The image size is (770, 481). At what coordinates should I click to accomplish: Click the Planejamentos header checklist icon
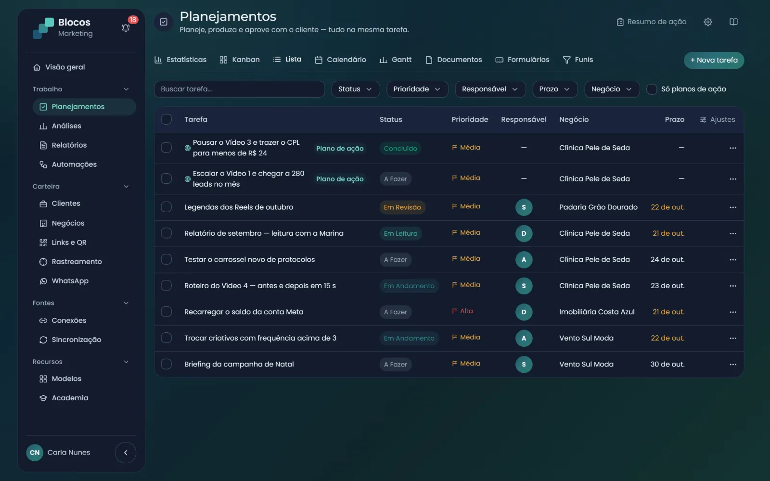pyautogui.click(x=164, y=22)
